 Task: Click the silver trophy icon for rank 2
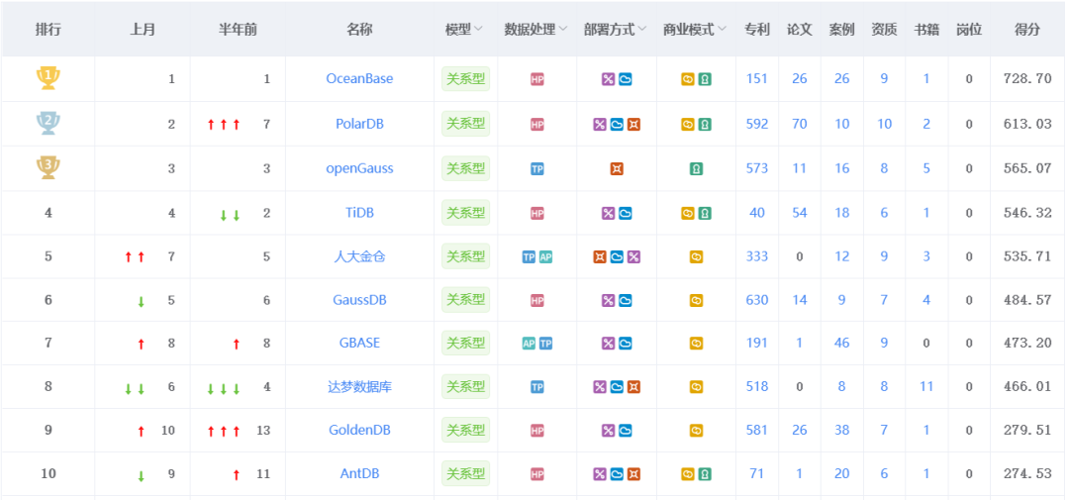click(x=48, y=123)
